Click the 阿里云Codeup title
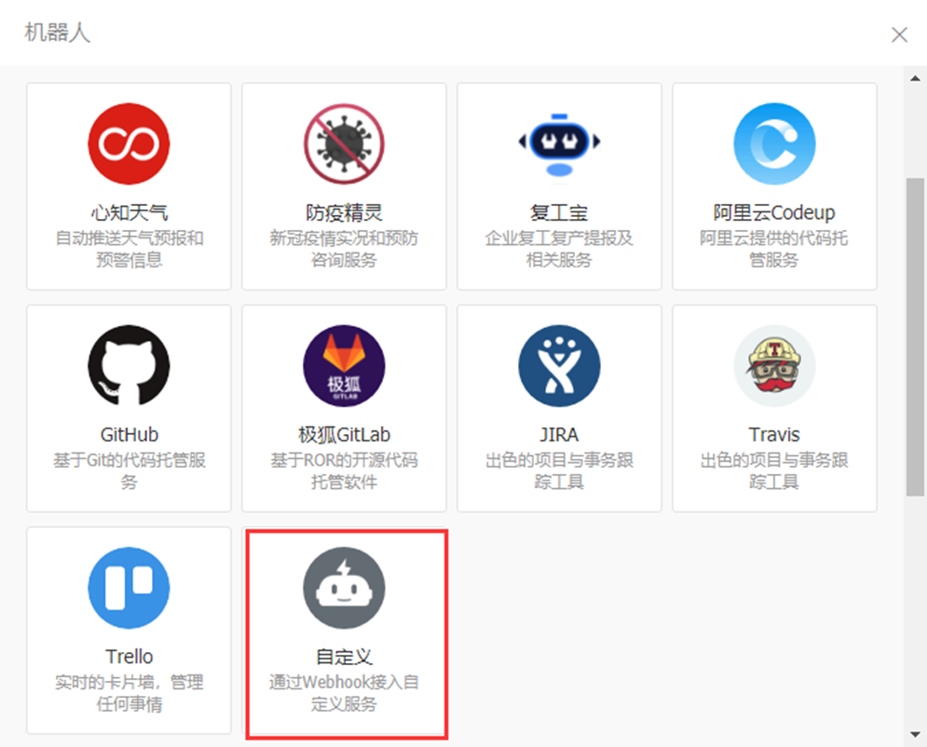The width and height of the screenshot is (927, 747). 774,212
